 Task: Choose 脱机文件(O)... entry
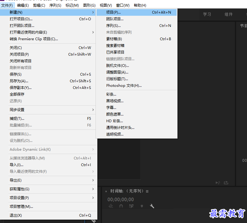pos(137,66)
